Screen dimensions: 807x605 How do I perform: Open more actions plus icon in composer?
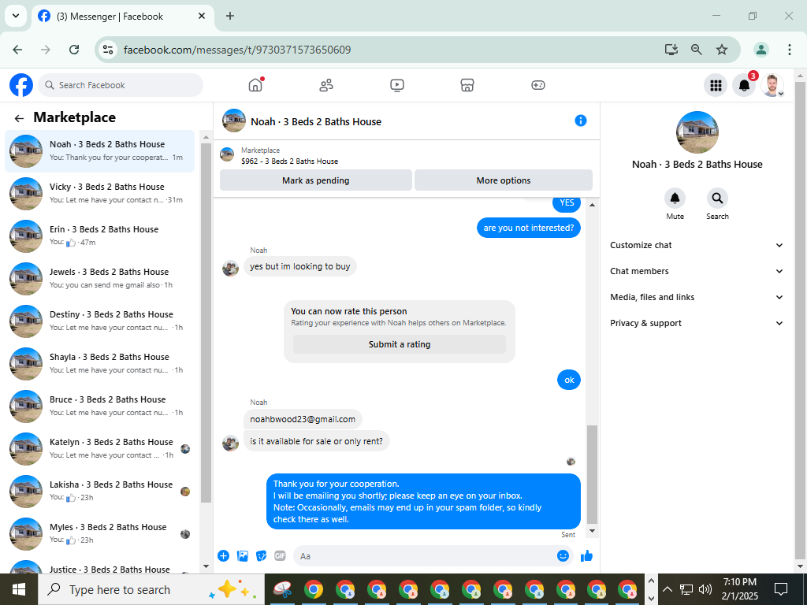[x=223, y=555]
